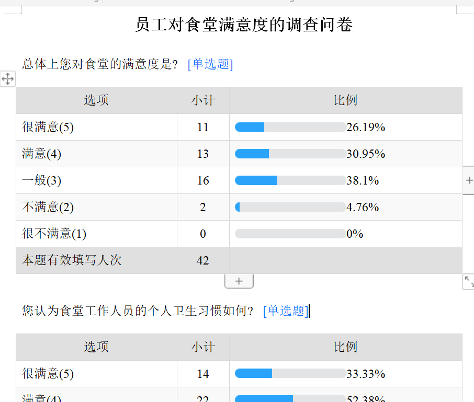Click the empty 0% progress bar

point(290,234)
